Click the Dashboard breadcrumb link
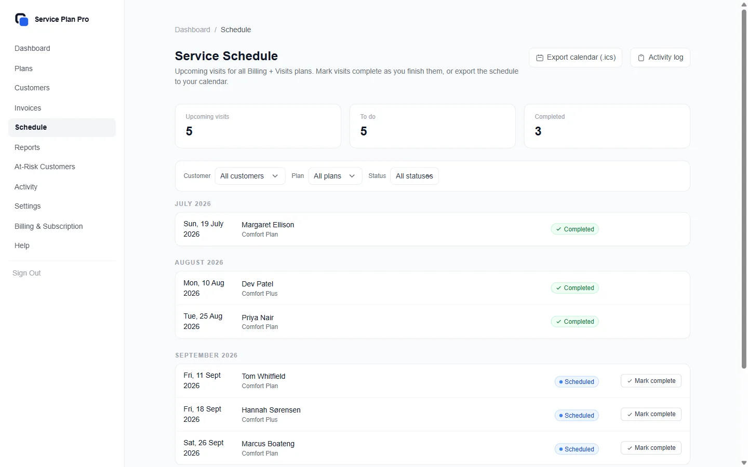This screenshot has width=748, height=467. 192,30
